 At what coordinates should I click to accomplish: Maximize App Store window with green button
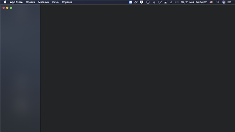click(x=11, y=8)
